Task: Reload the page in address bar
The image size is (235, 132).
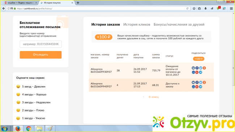Action: pos(187,9)
